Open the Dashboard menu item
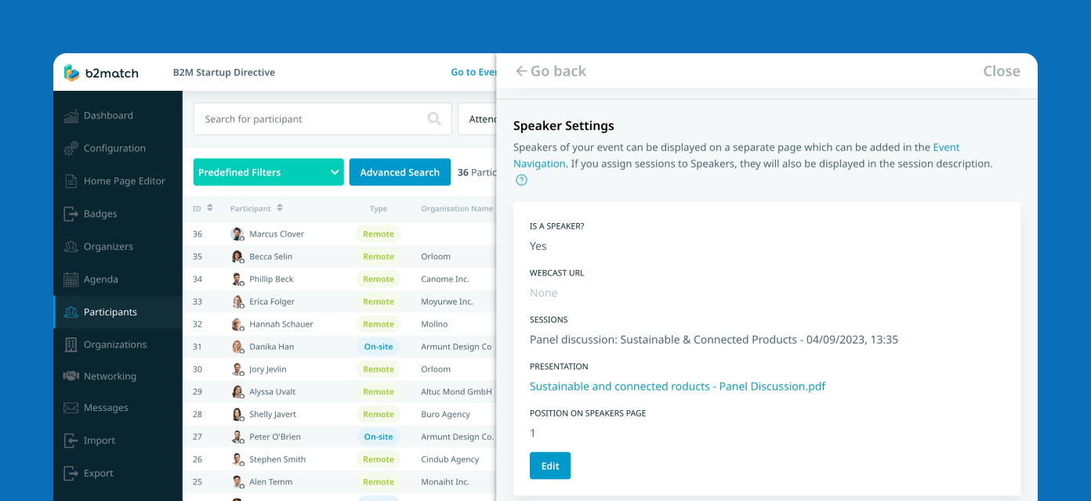1091x501 pixels. click(108, 116)
